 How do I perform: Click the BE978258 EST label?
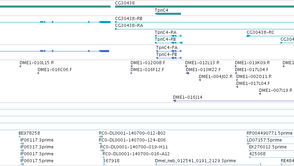click(29, 133)
